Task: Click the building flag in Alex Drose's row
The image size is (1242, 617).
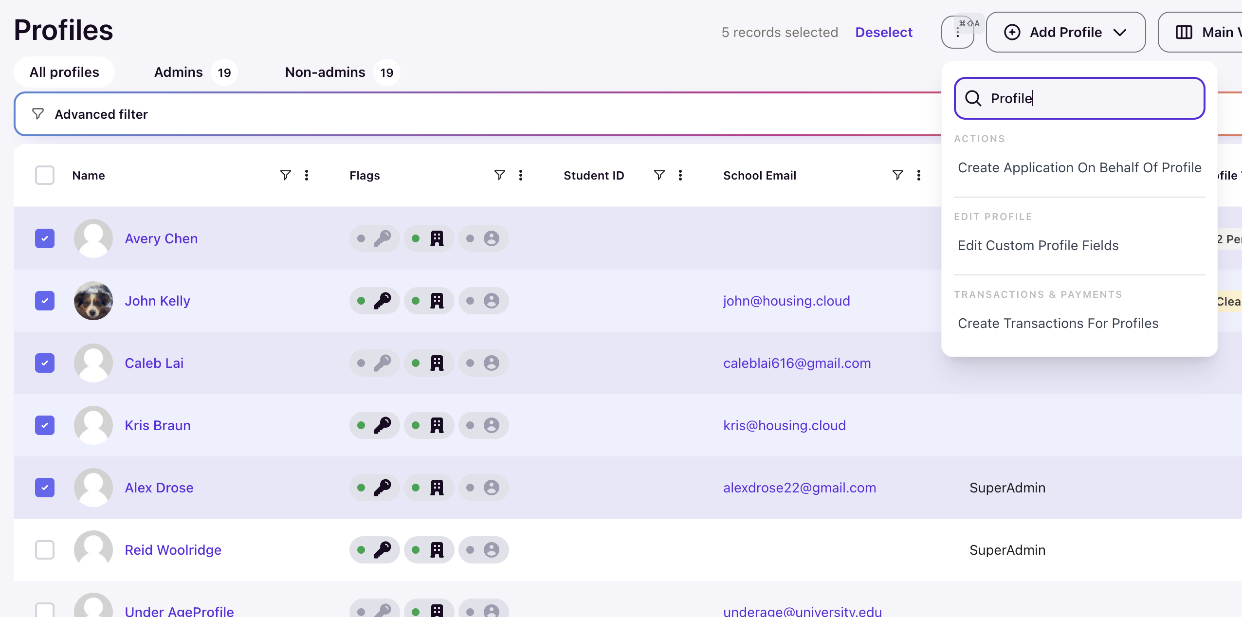Action: (429, 488)
